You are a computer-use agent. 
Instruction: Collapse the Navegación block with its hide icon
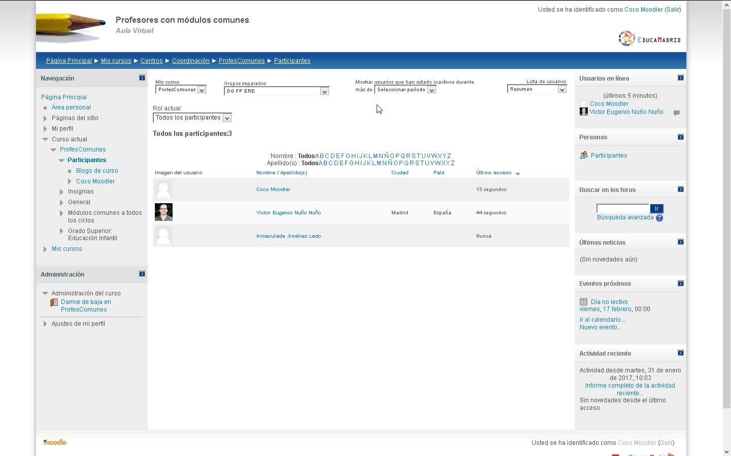coord(142,78)
